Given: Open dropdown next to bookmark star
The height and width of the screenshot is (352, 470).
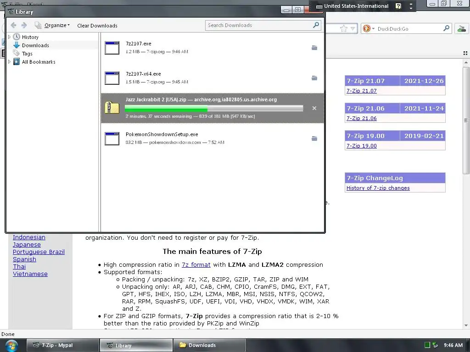Looking at the screenshot, I should pos(353,29).
